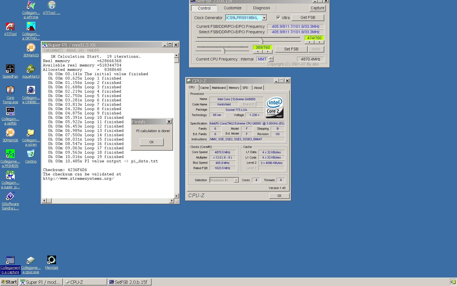
Task: Click the Get FSB button
Action: [308, 17]
